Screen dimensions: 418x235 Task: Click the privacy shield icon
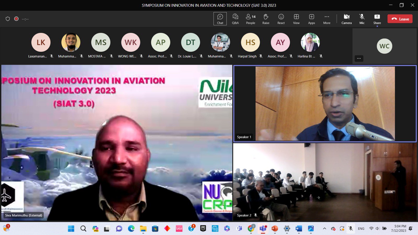(x=8, y=19)
